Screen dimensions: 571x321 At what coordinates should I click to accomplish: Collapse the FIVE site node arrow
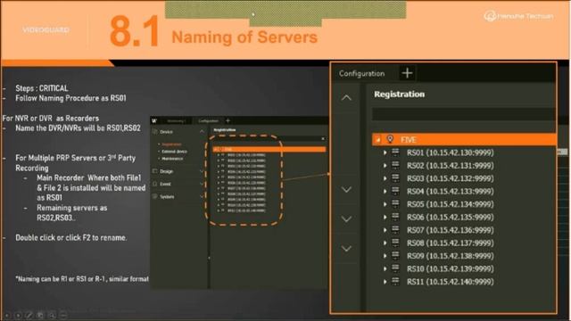(377, 140)
